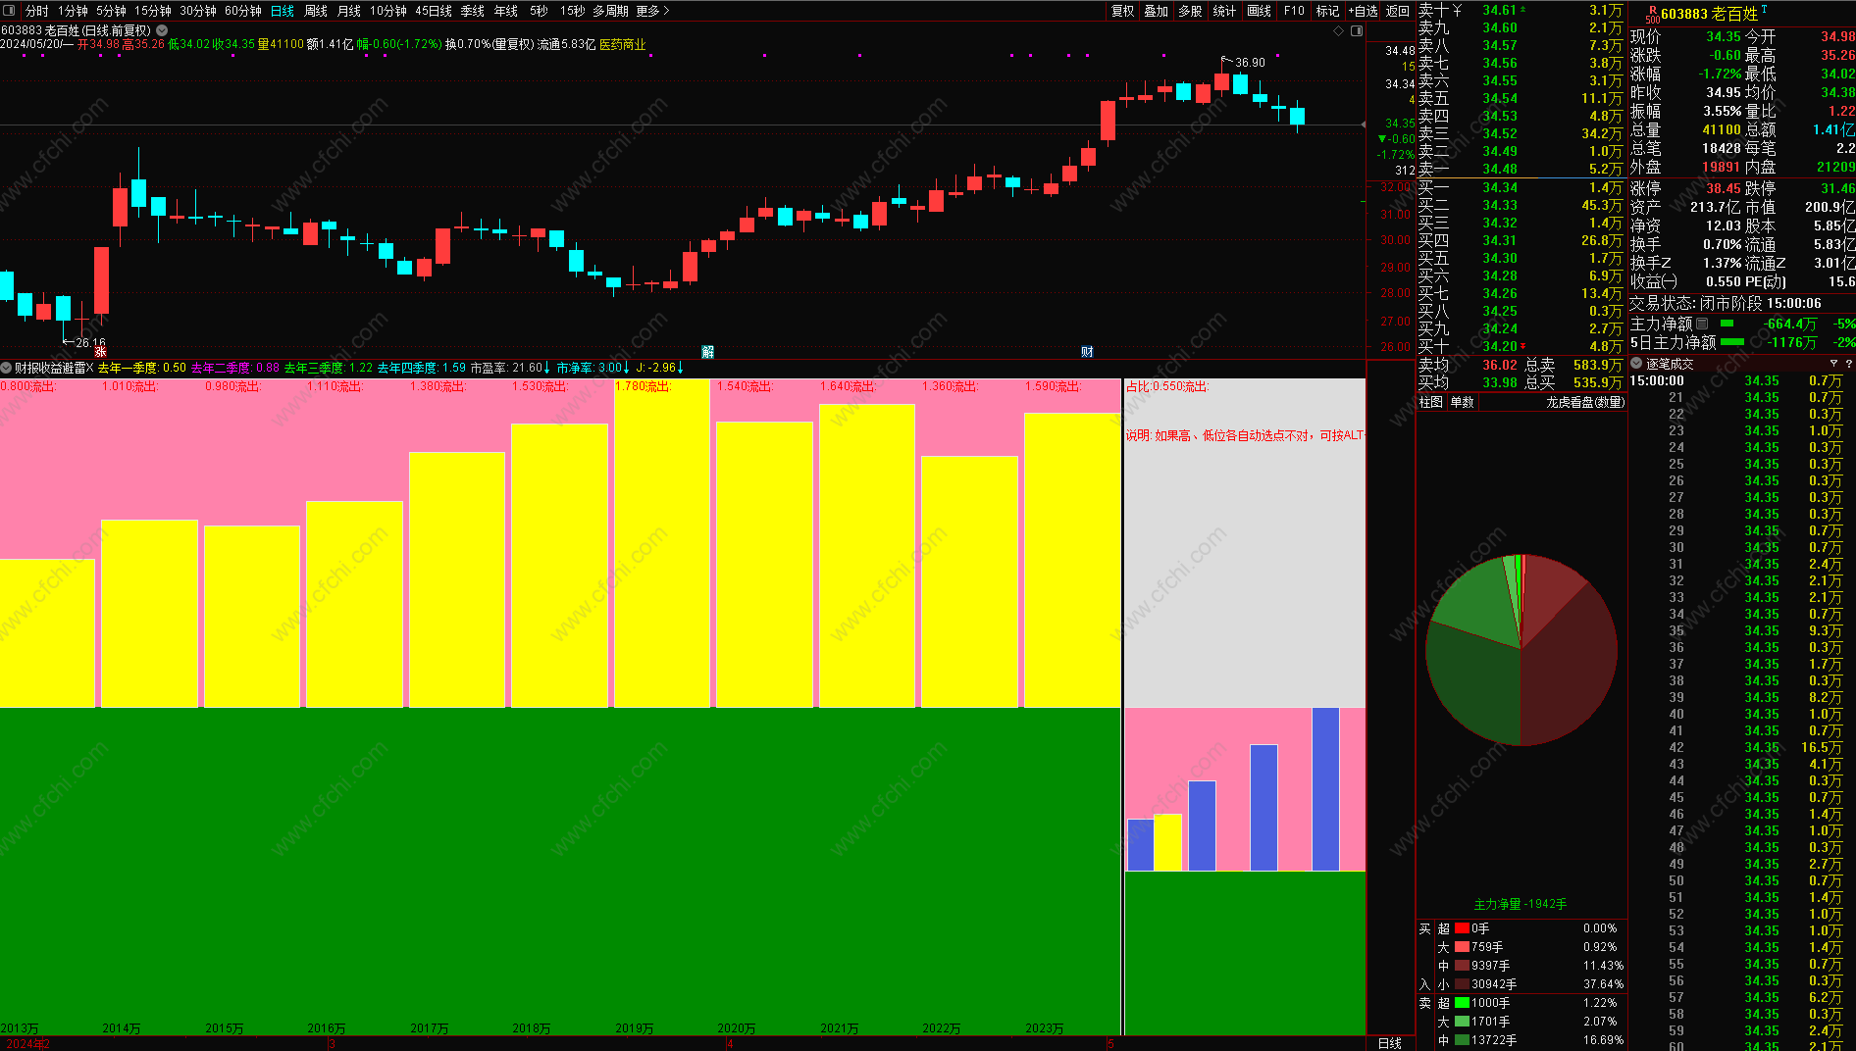Click the filter icon in 逐笔成交 header

point(1833,364)
